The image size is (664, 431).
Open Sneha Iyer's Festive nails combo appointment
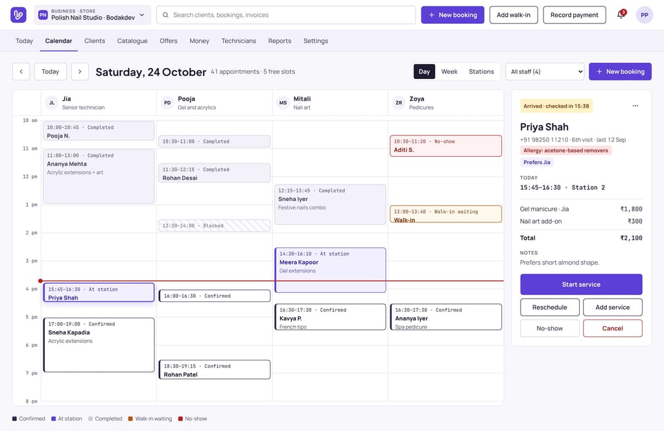(330, 205)
